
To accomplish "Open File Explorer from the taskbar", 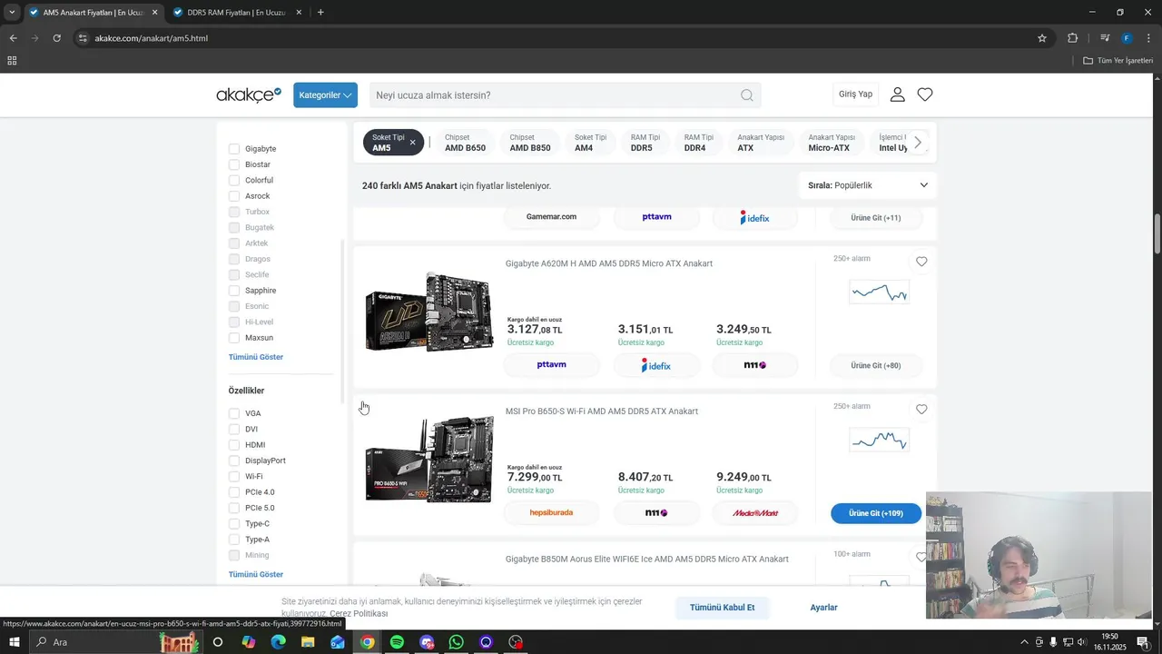I will click(x=308, y=642).
